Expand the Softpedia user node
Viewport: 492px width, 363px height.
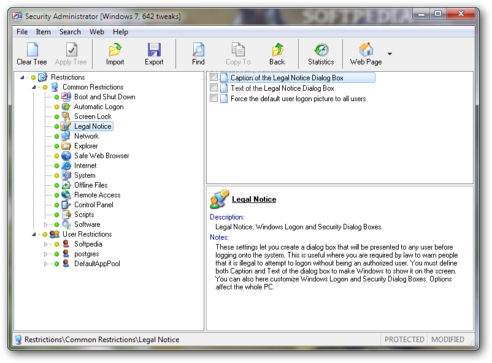coord(45,244)
